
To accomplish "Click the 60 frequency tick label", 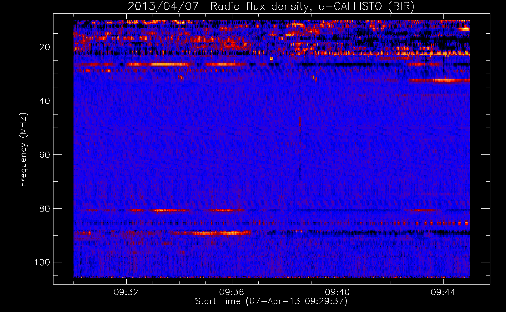I will 45,155.
